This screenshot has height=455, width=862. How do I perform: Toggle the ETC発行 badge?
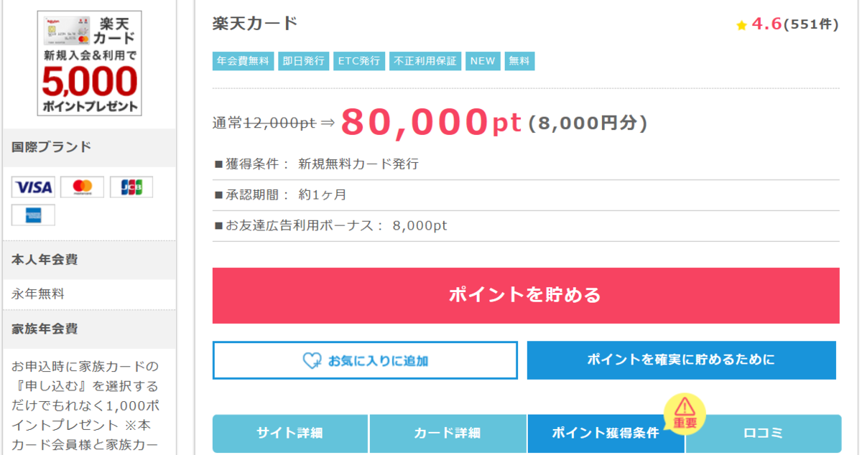358,61
